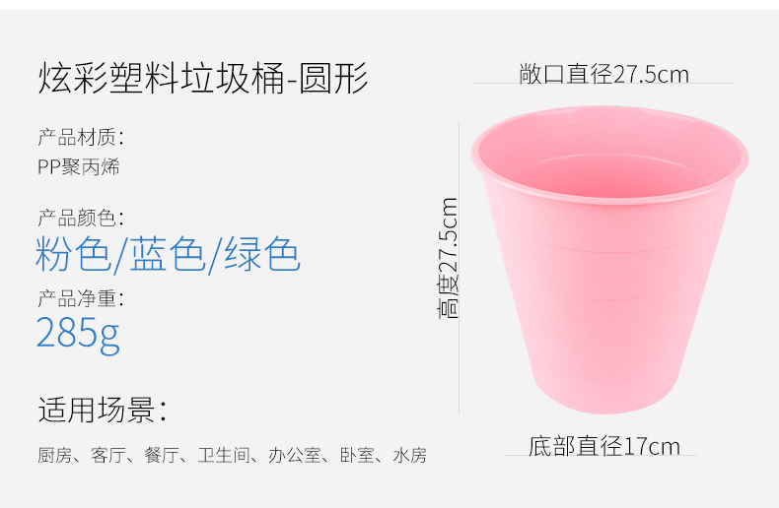Click the vertical 高度27.5cm label
Image resolution: width=779 pixels, height=508 pixels.
tap(447, 258)
